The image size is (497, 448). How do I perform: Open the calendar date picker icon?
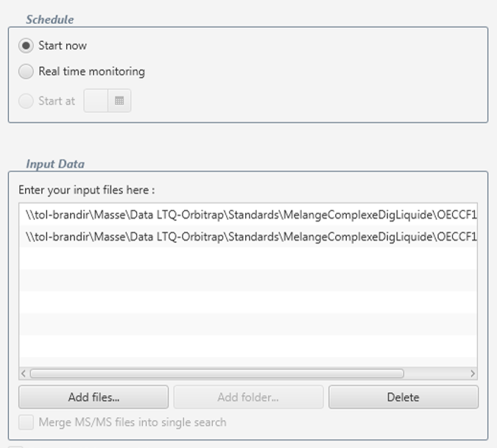coord(119,101)
